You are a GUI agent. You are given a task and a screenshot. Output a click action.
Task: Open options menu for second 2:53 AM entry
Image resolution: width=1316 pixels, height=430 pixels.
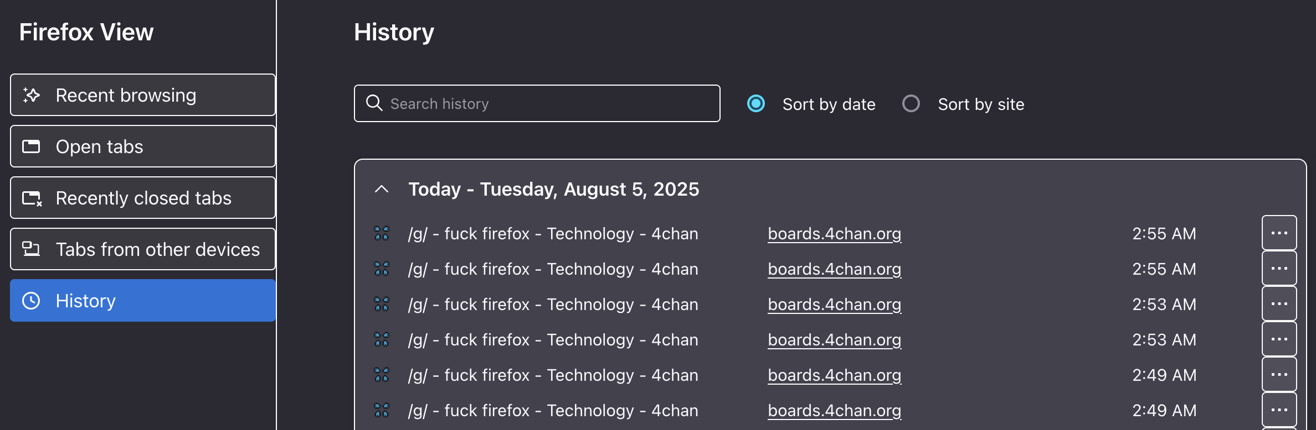pyautogui.click(x=1279, y=339)
